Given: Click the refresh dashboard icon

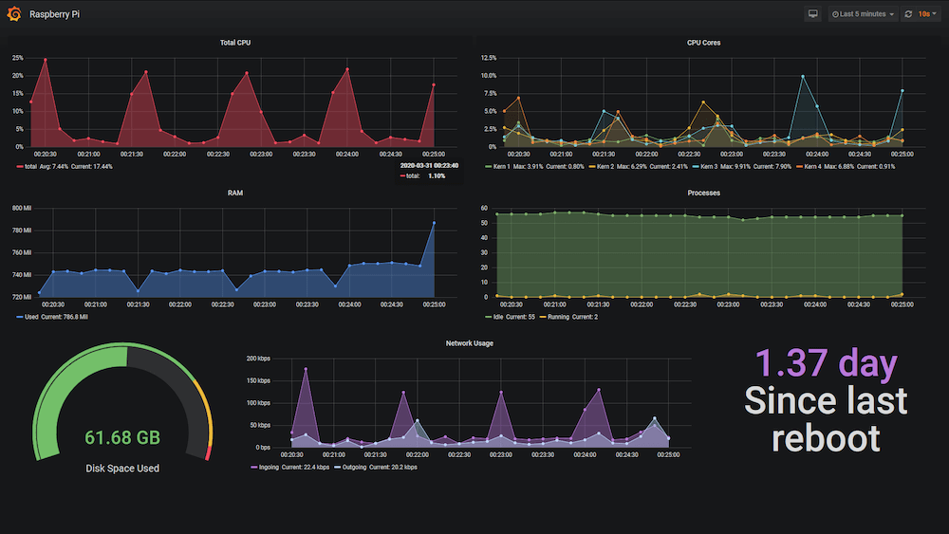Looking at the screenshot, I should 908,14.
